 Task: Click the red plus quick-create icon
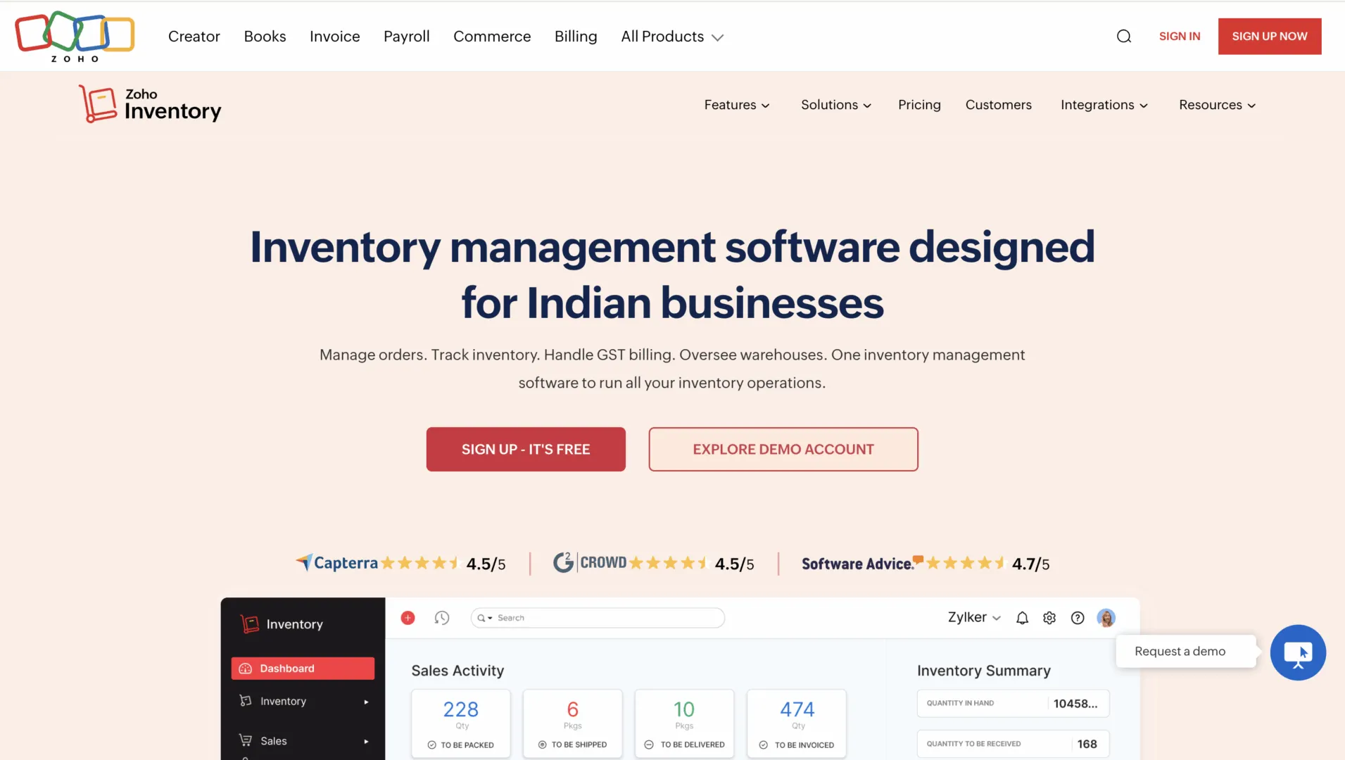408,618
